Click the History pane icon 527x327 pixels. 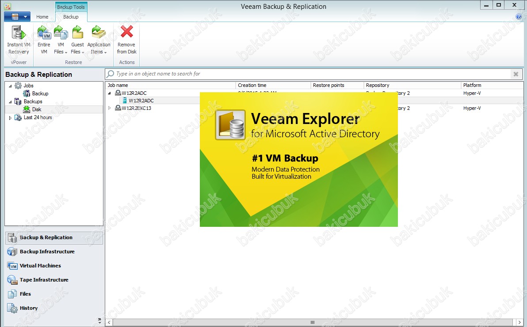click(x=12, y=308)
